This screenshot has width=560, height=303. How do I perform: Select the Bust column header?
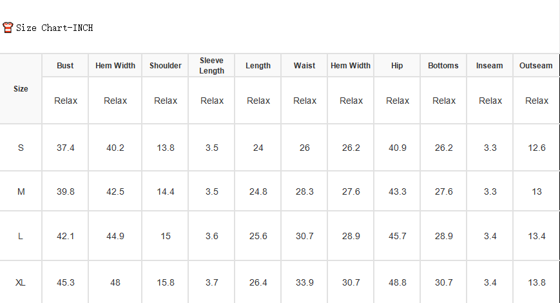pyautogui.click(x=65, y=66)
